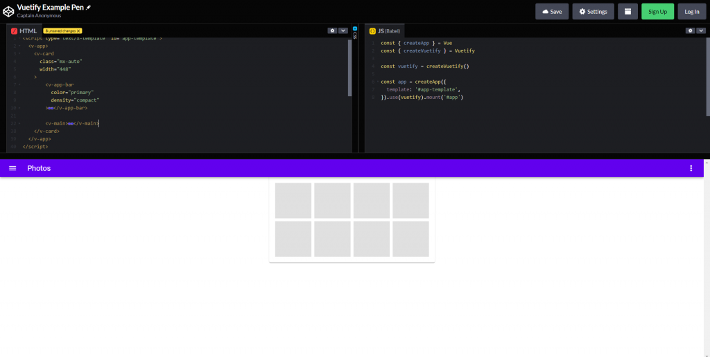Open pen Settings
Viewport: 710px width, 357px height.
pos(594,11)
